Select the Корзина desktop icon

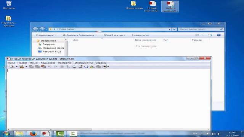[x=9, y=5]
